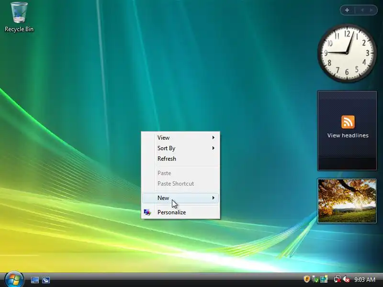383x287 pixels.
Task: Add gadget with sidebar plus button
Action: pos(347,10)
